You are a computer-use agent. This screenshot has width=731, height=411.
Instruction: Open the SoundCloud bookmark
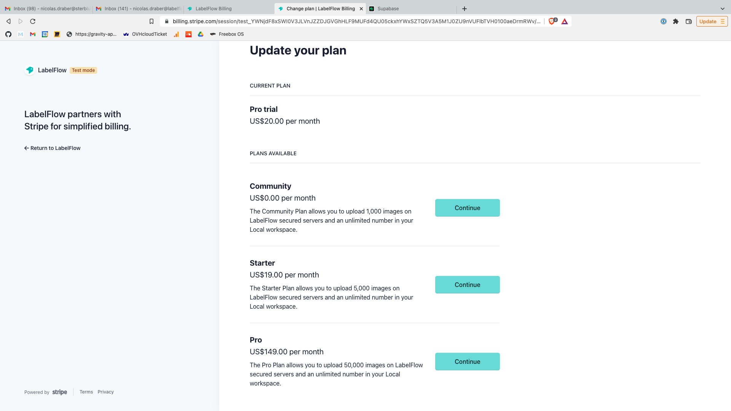pos(188,34)
